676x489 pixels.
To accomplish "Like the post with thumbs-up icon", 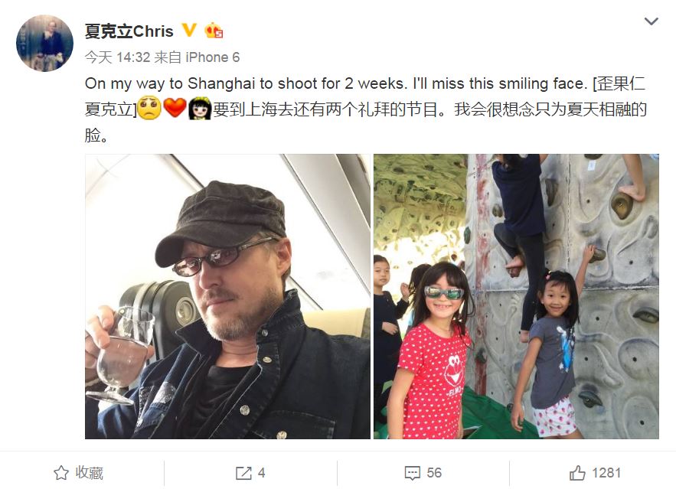I will 577,473.
